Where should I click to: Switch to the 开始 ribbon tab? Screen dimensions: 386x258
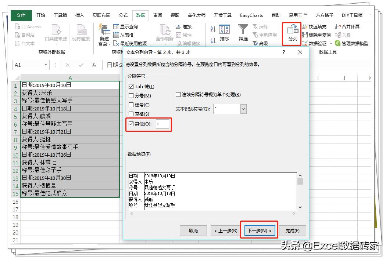click(41, 15)
